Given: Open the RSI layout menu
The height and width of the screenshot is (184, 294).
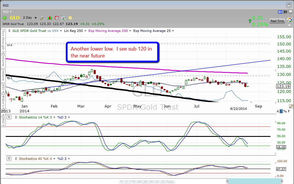Looking at the screenshot, I should tap(7, 12).
